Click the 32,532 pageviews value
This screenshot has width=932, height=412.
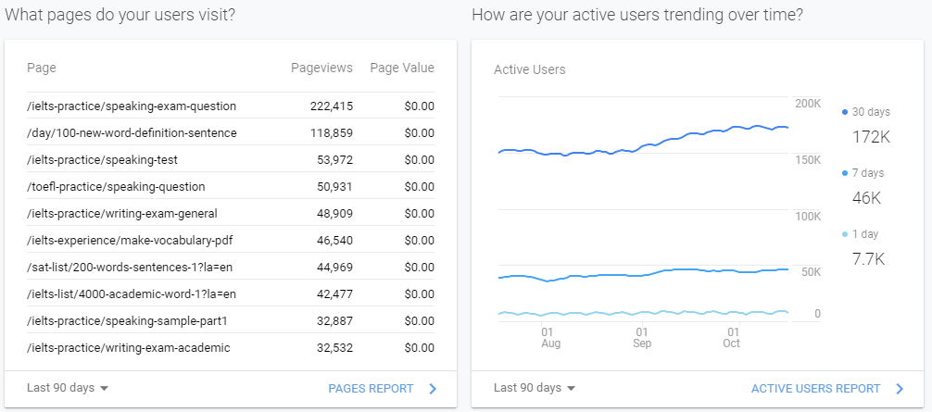pyautogui.click(x=334, y=348)
